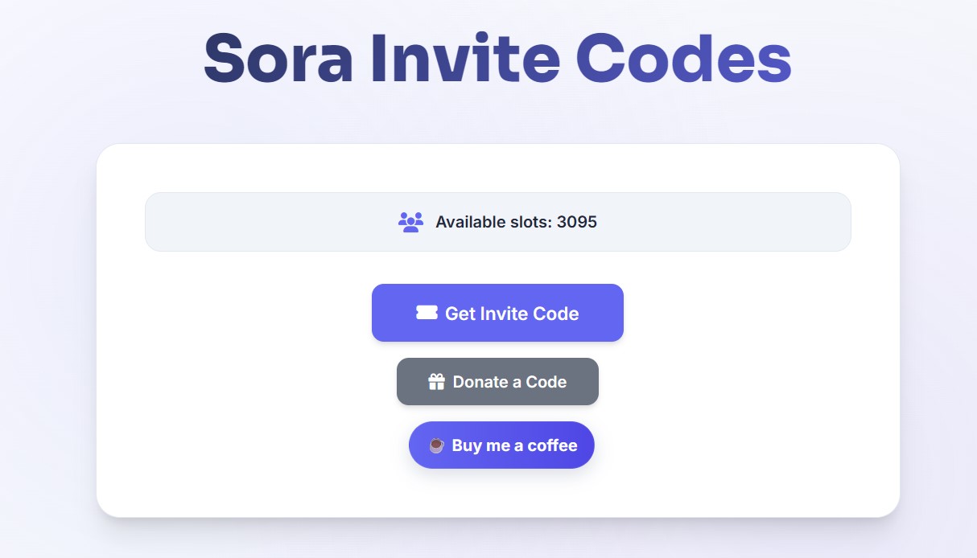Image resolution: width=977 pixels, height=558 pixels.
Task: Click the people icon beside Available slots
Action: coord(410,222)
